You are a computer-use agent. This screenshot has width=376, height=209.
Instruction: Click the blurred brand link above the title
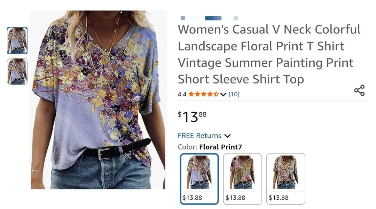click(209, 18)
